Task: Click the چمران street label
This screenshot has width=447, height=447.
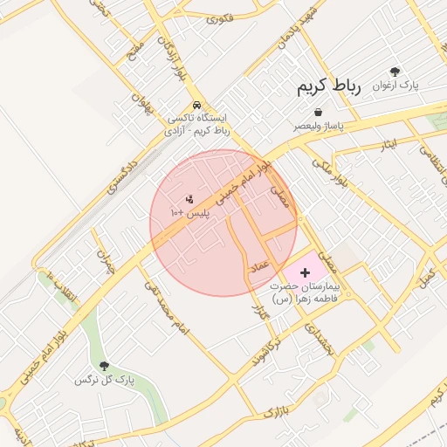Action: click(x=106, y=261)
